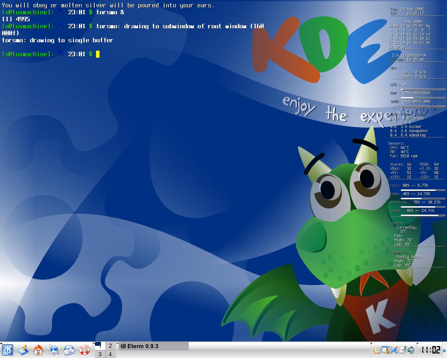Image resolution: width=447 pixels, height=358 pixels.
Task: Click the 'RAM : 29% 146M/503M' reading
Action: click(410, 93)
